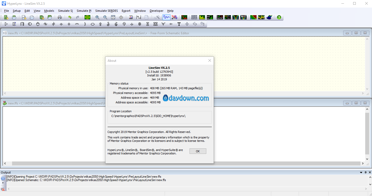The width and height of the screenshot is (372, 196).
Task: Add a voltage source circle component
Action: tap(124, 24)
